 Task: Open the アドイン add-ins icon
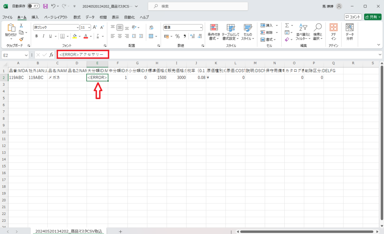(333, 31)
